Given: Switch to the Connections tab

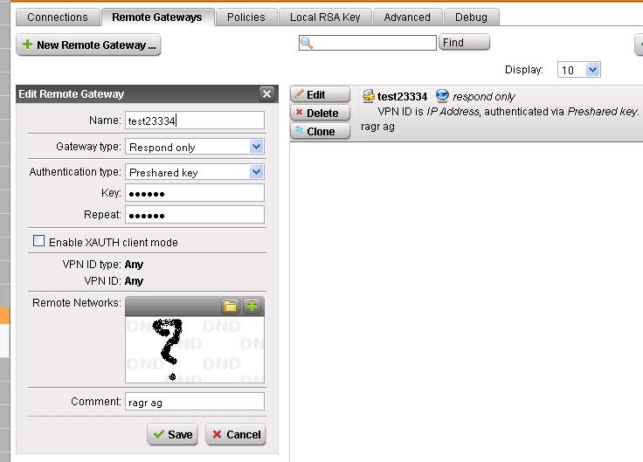Looking at the screenshot, I should pyautogui.click(x=58, y=17).
